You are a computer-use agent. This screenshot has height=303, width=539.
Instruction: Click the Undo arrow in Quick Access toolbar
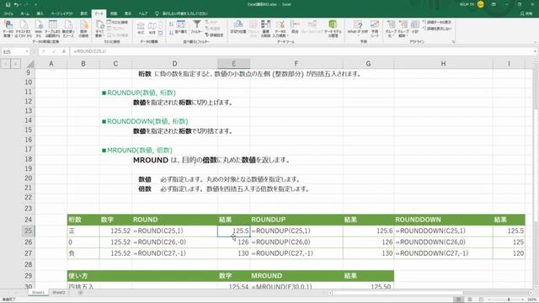coord(16,4)
